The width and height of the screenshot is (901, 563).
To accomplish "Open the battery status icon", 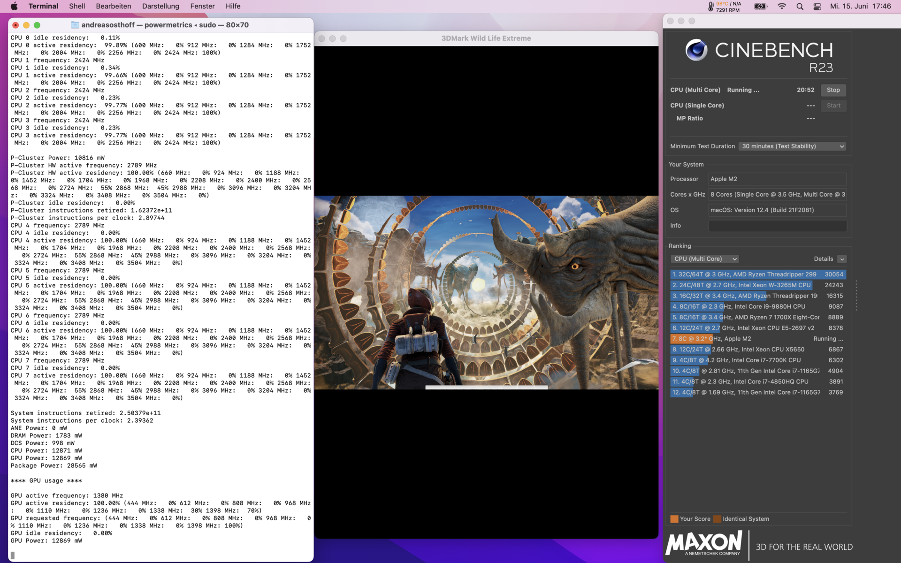I will pos(760,6).
